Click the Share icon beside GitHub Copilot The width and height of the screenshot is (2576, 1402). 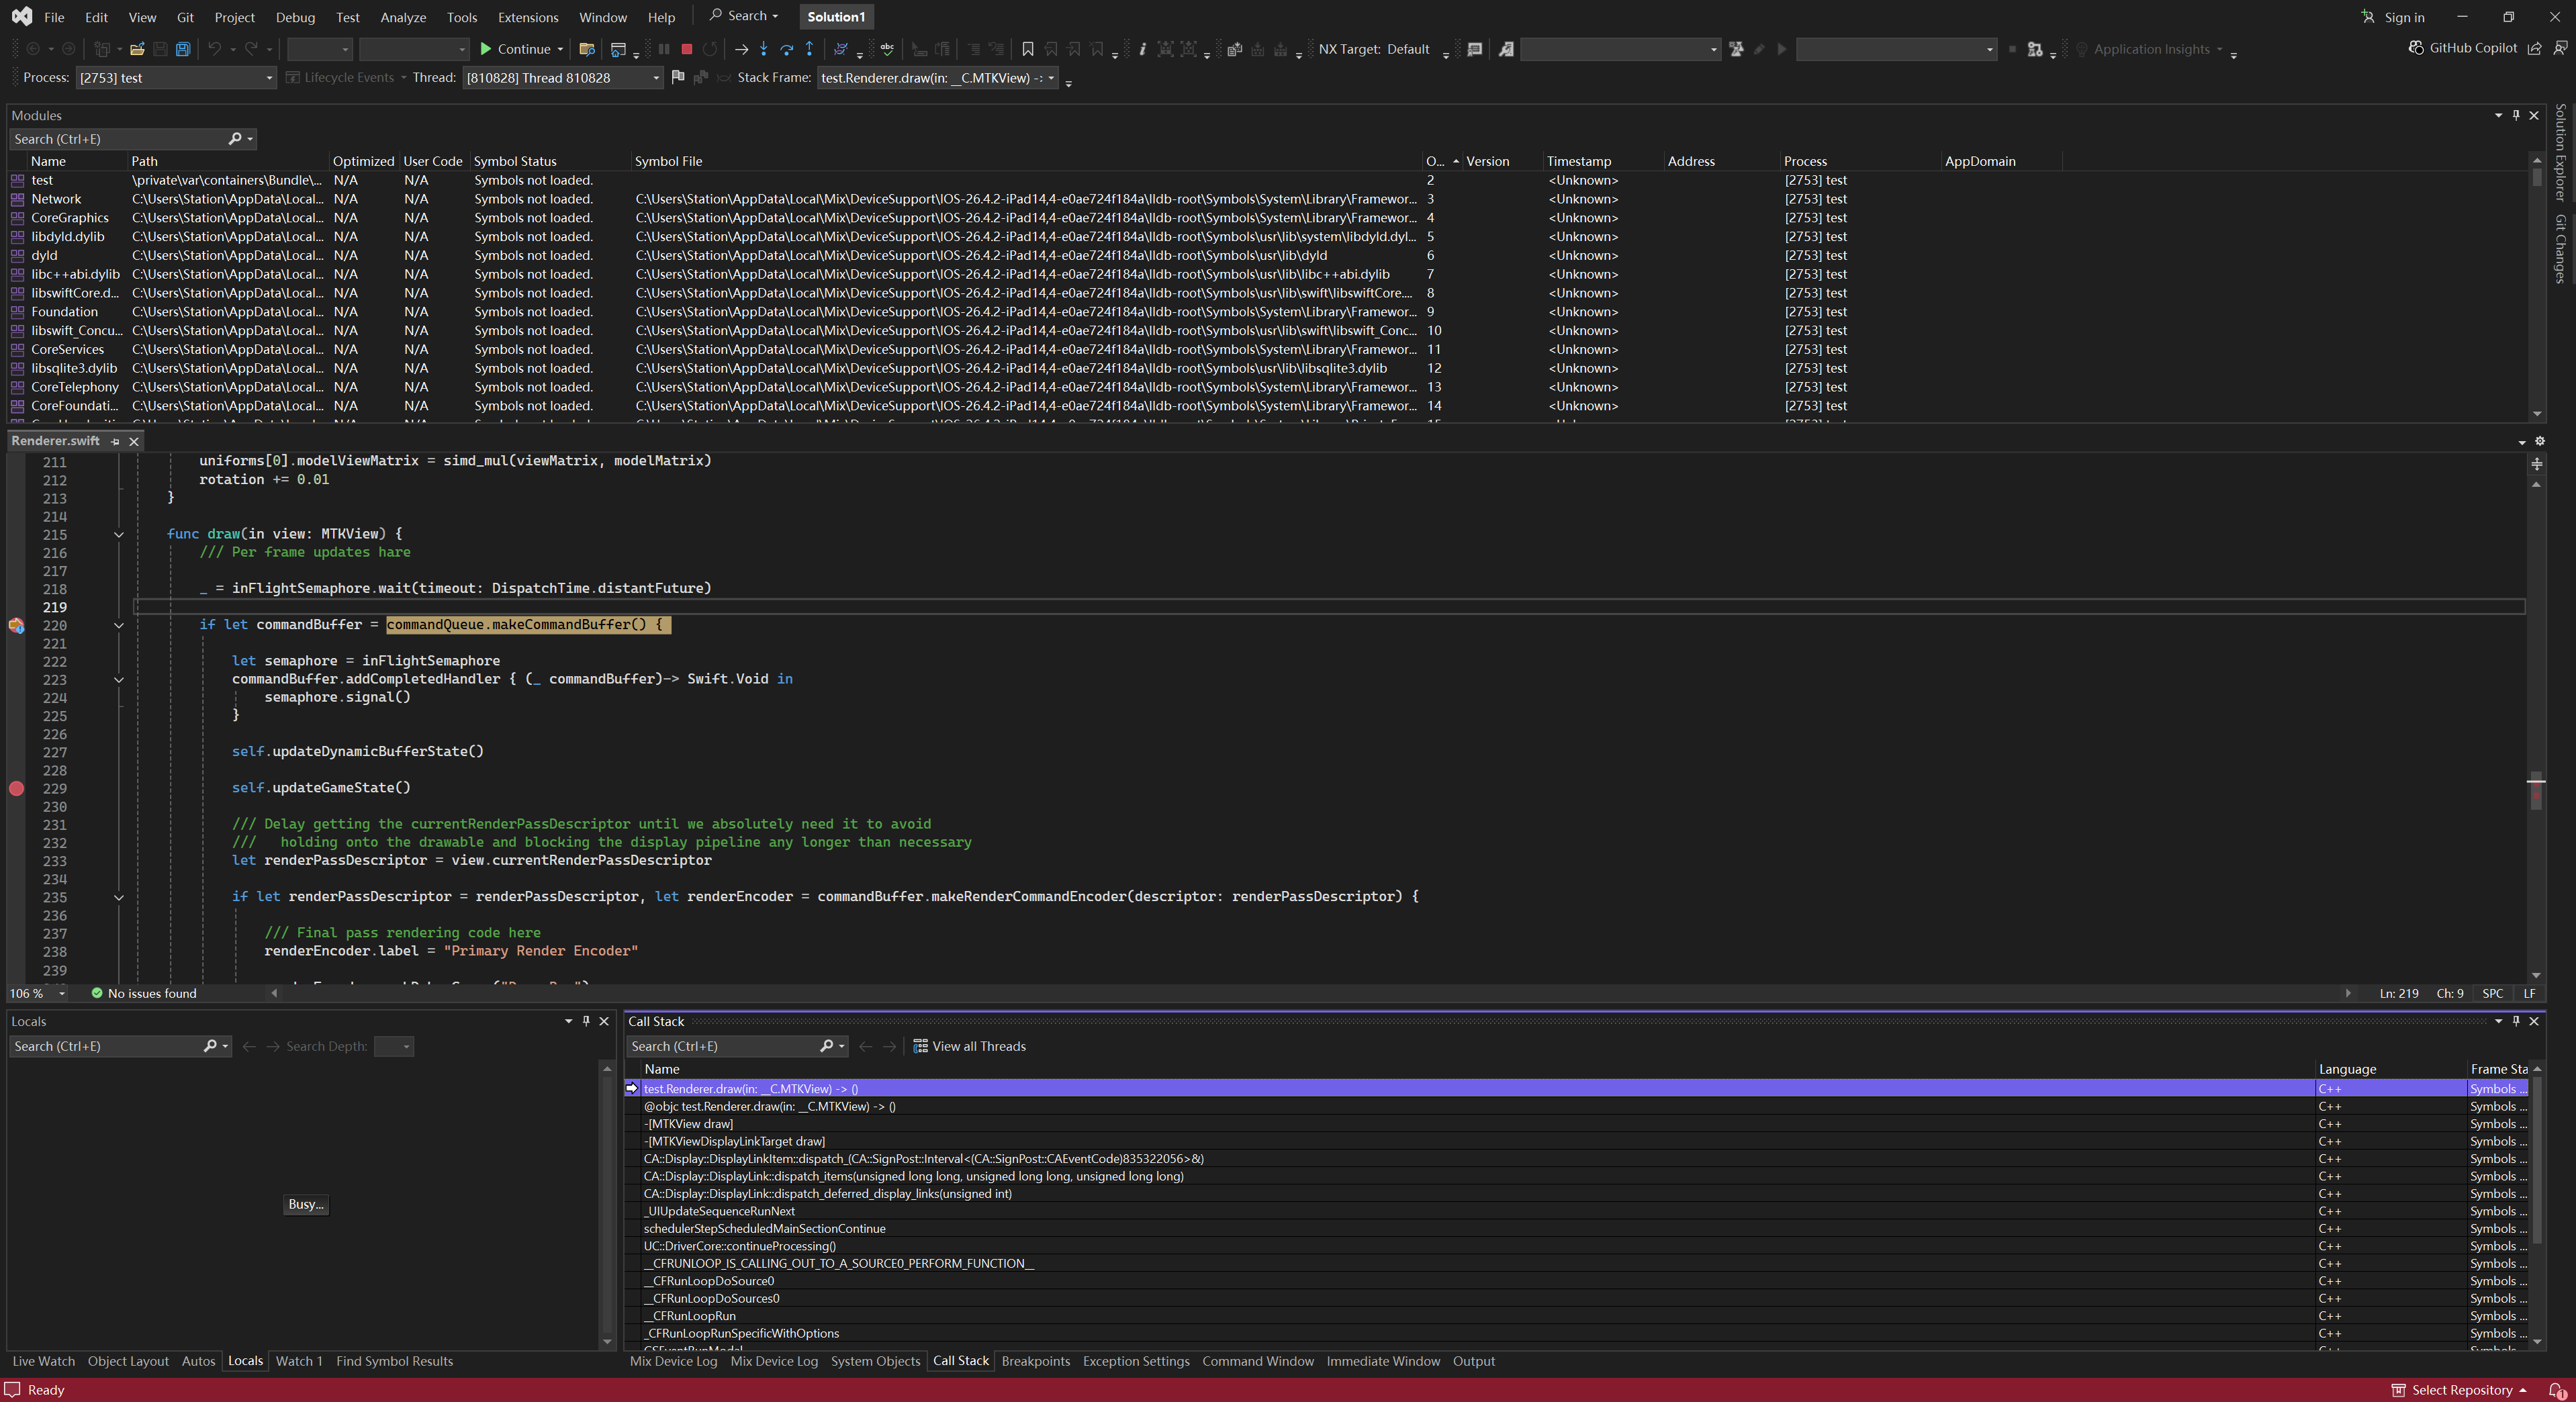[2535, 48]
